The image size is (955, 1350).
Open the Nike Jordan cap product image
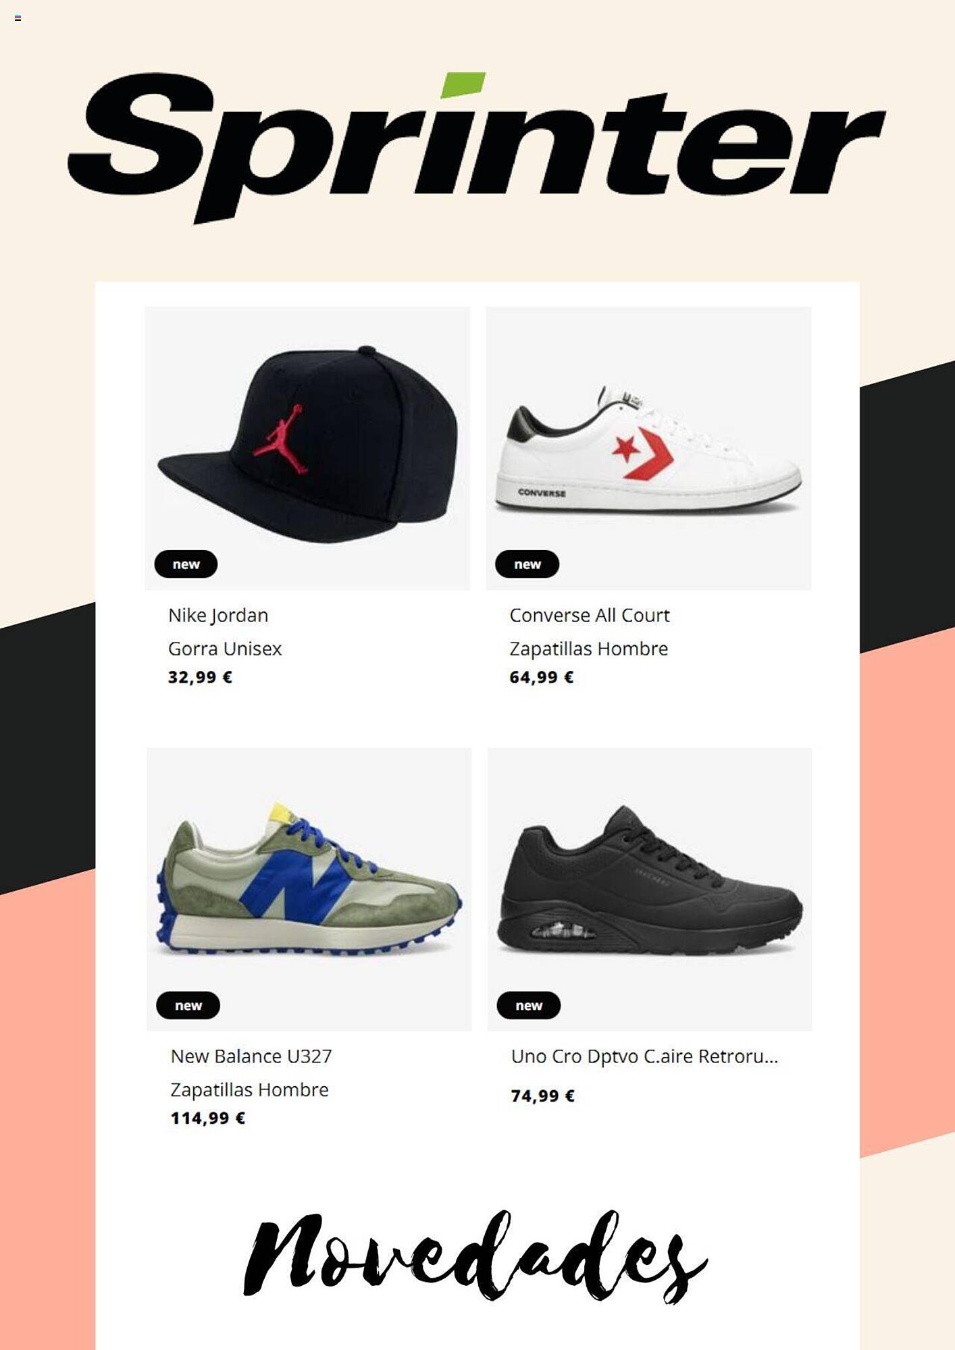pyautogui.click(x=307, y=448)
